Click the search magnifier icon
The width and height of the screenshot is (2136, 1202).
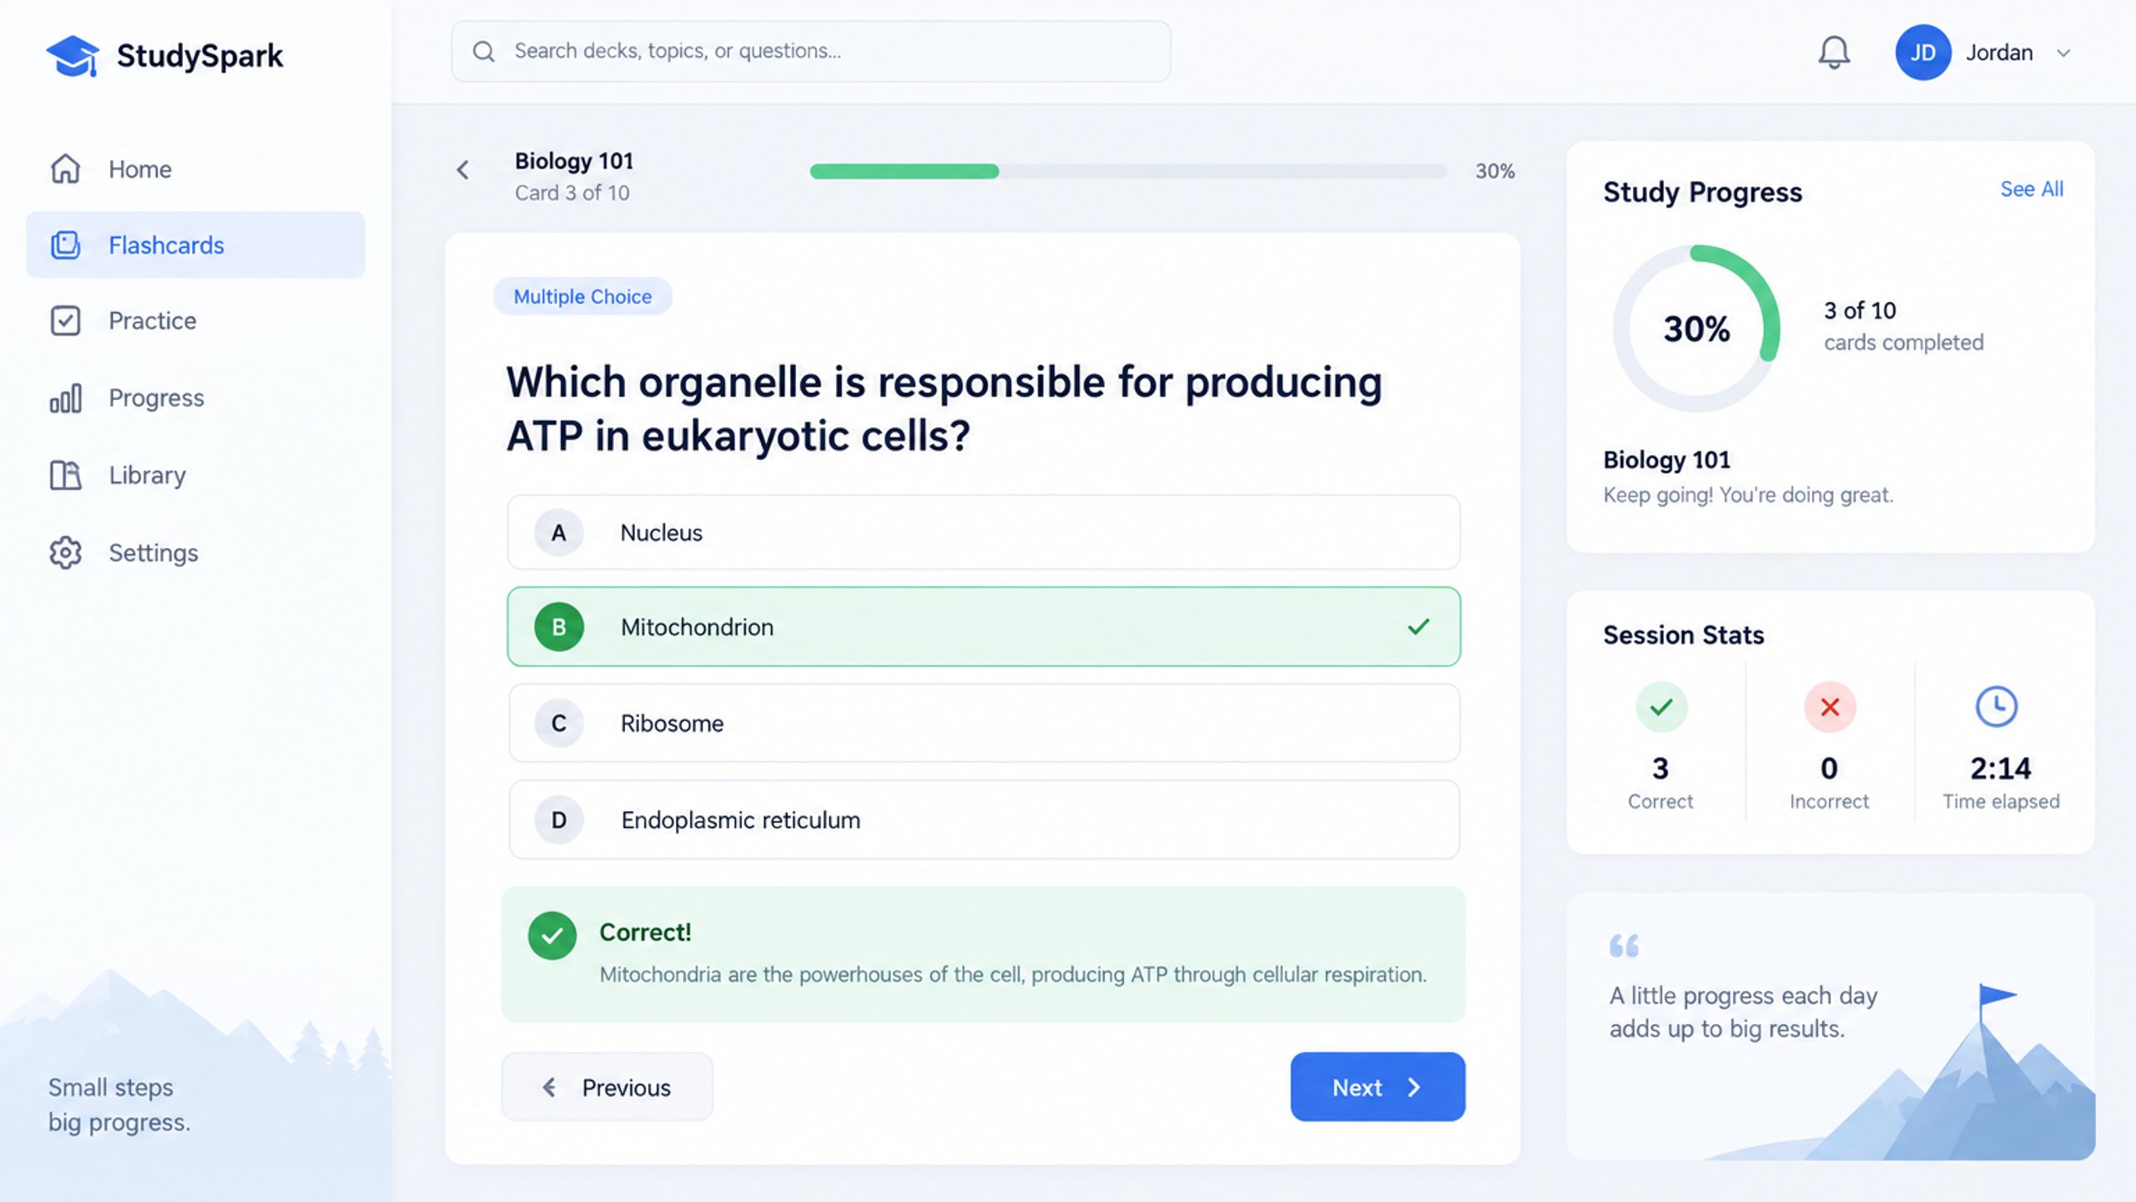(483, 52)
